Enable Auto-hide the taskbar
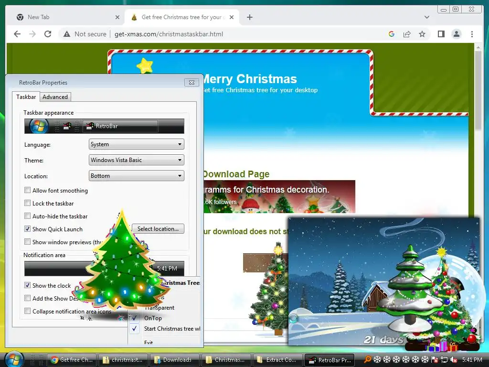Image resolution: width=489 pixels, height=367 pixels. (27, 216)
